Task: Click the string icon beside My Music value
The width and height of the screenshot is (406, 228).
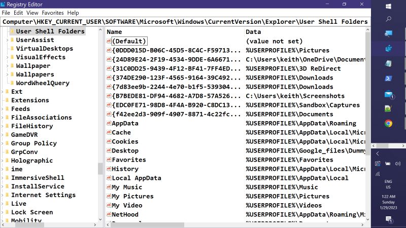Action: tap(109, 187)
